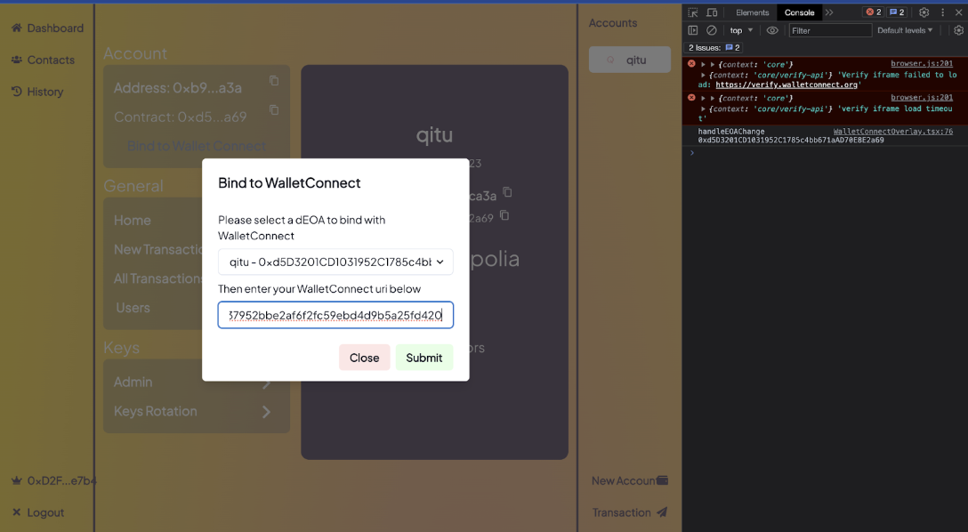The image size is (968, 532).
Task: Open the Default levels dropdown
Action: point(904,29)
